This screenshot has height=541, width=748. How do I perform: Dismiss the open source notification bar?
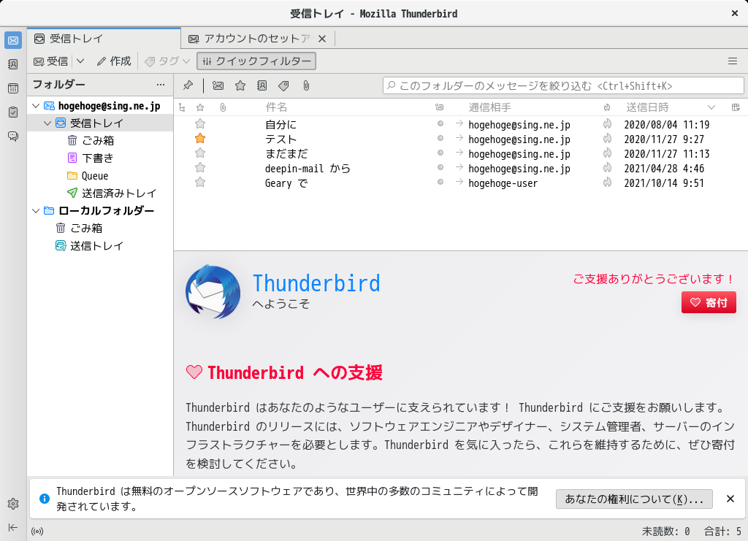(730, 499)
